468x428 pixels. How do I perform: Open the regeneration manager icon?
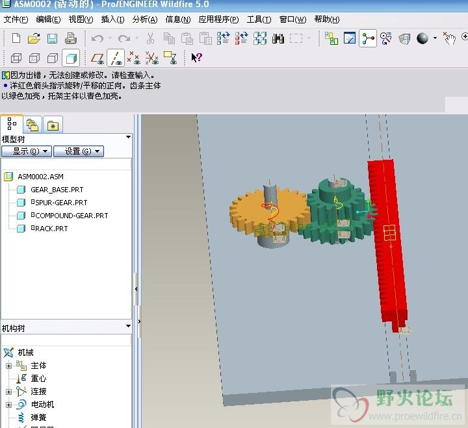pyautogui.click(x=241, y=39)
